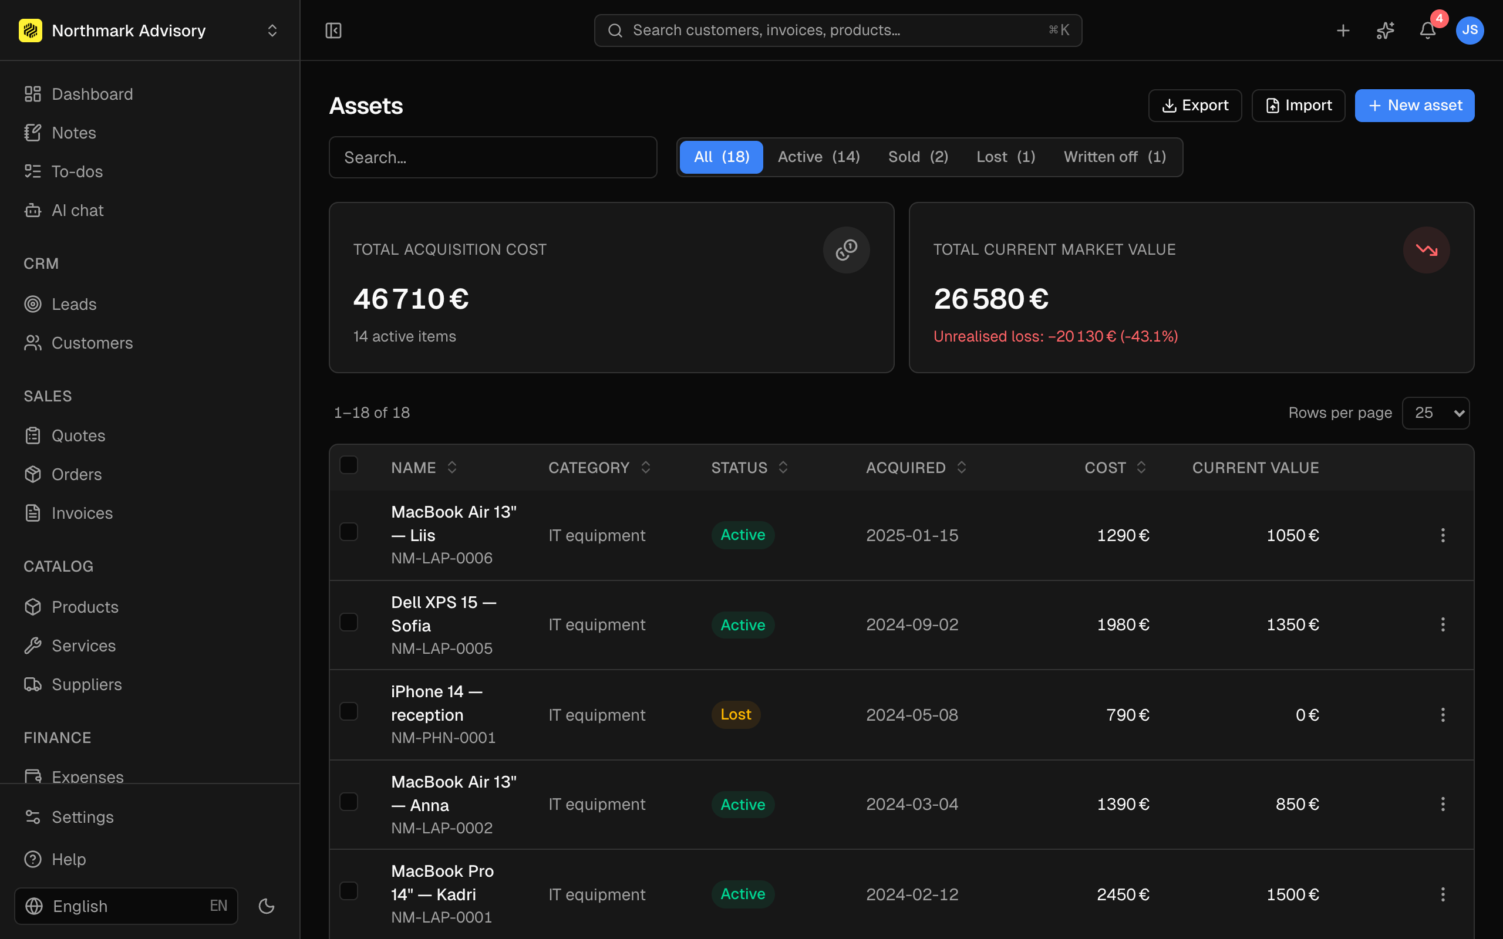Collapse sidebar with panel toggle icon
The height and width of the screenshot is (939, 1503).
(333, 31)
